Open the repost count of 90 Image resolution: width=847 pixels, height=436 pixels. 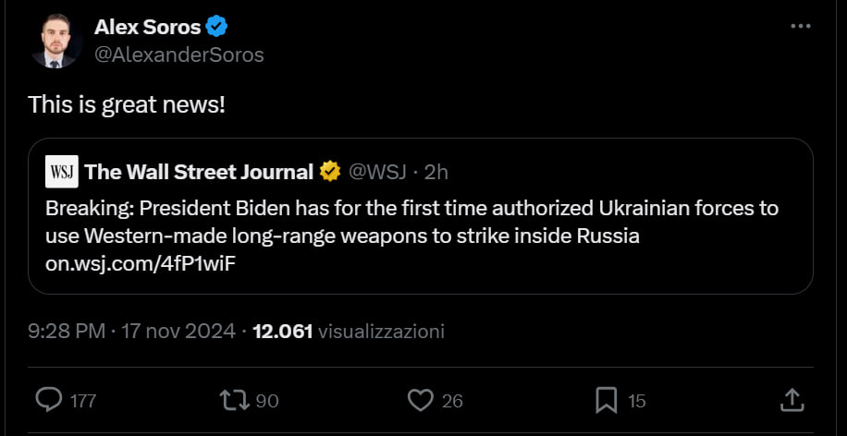[267, 401]
